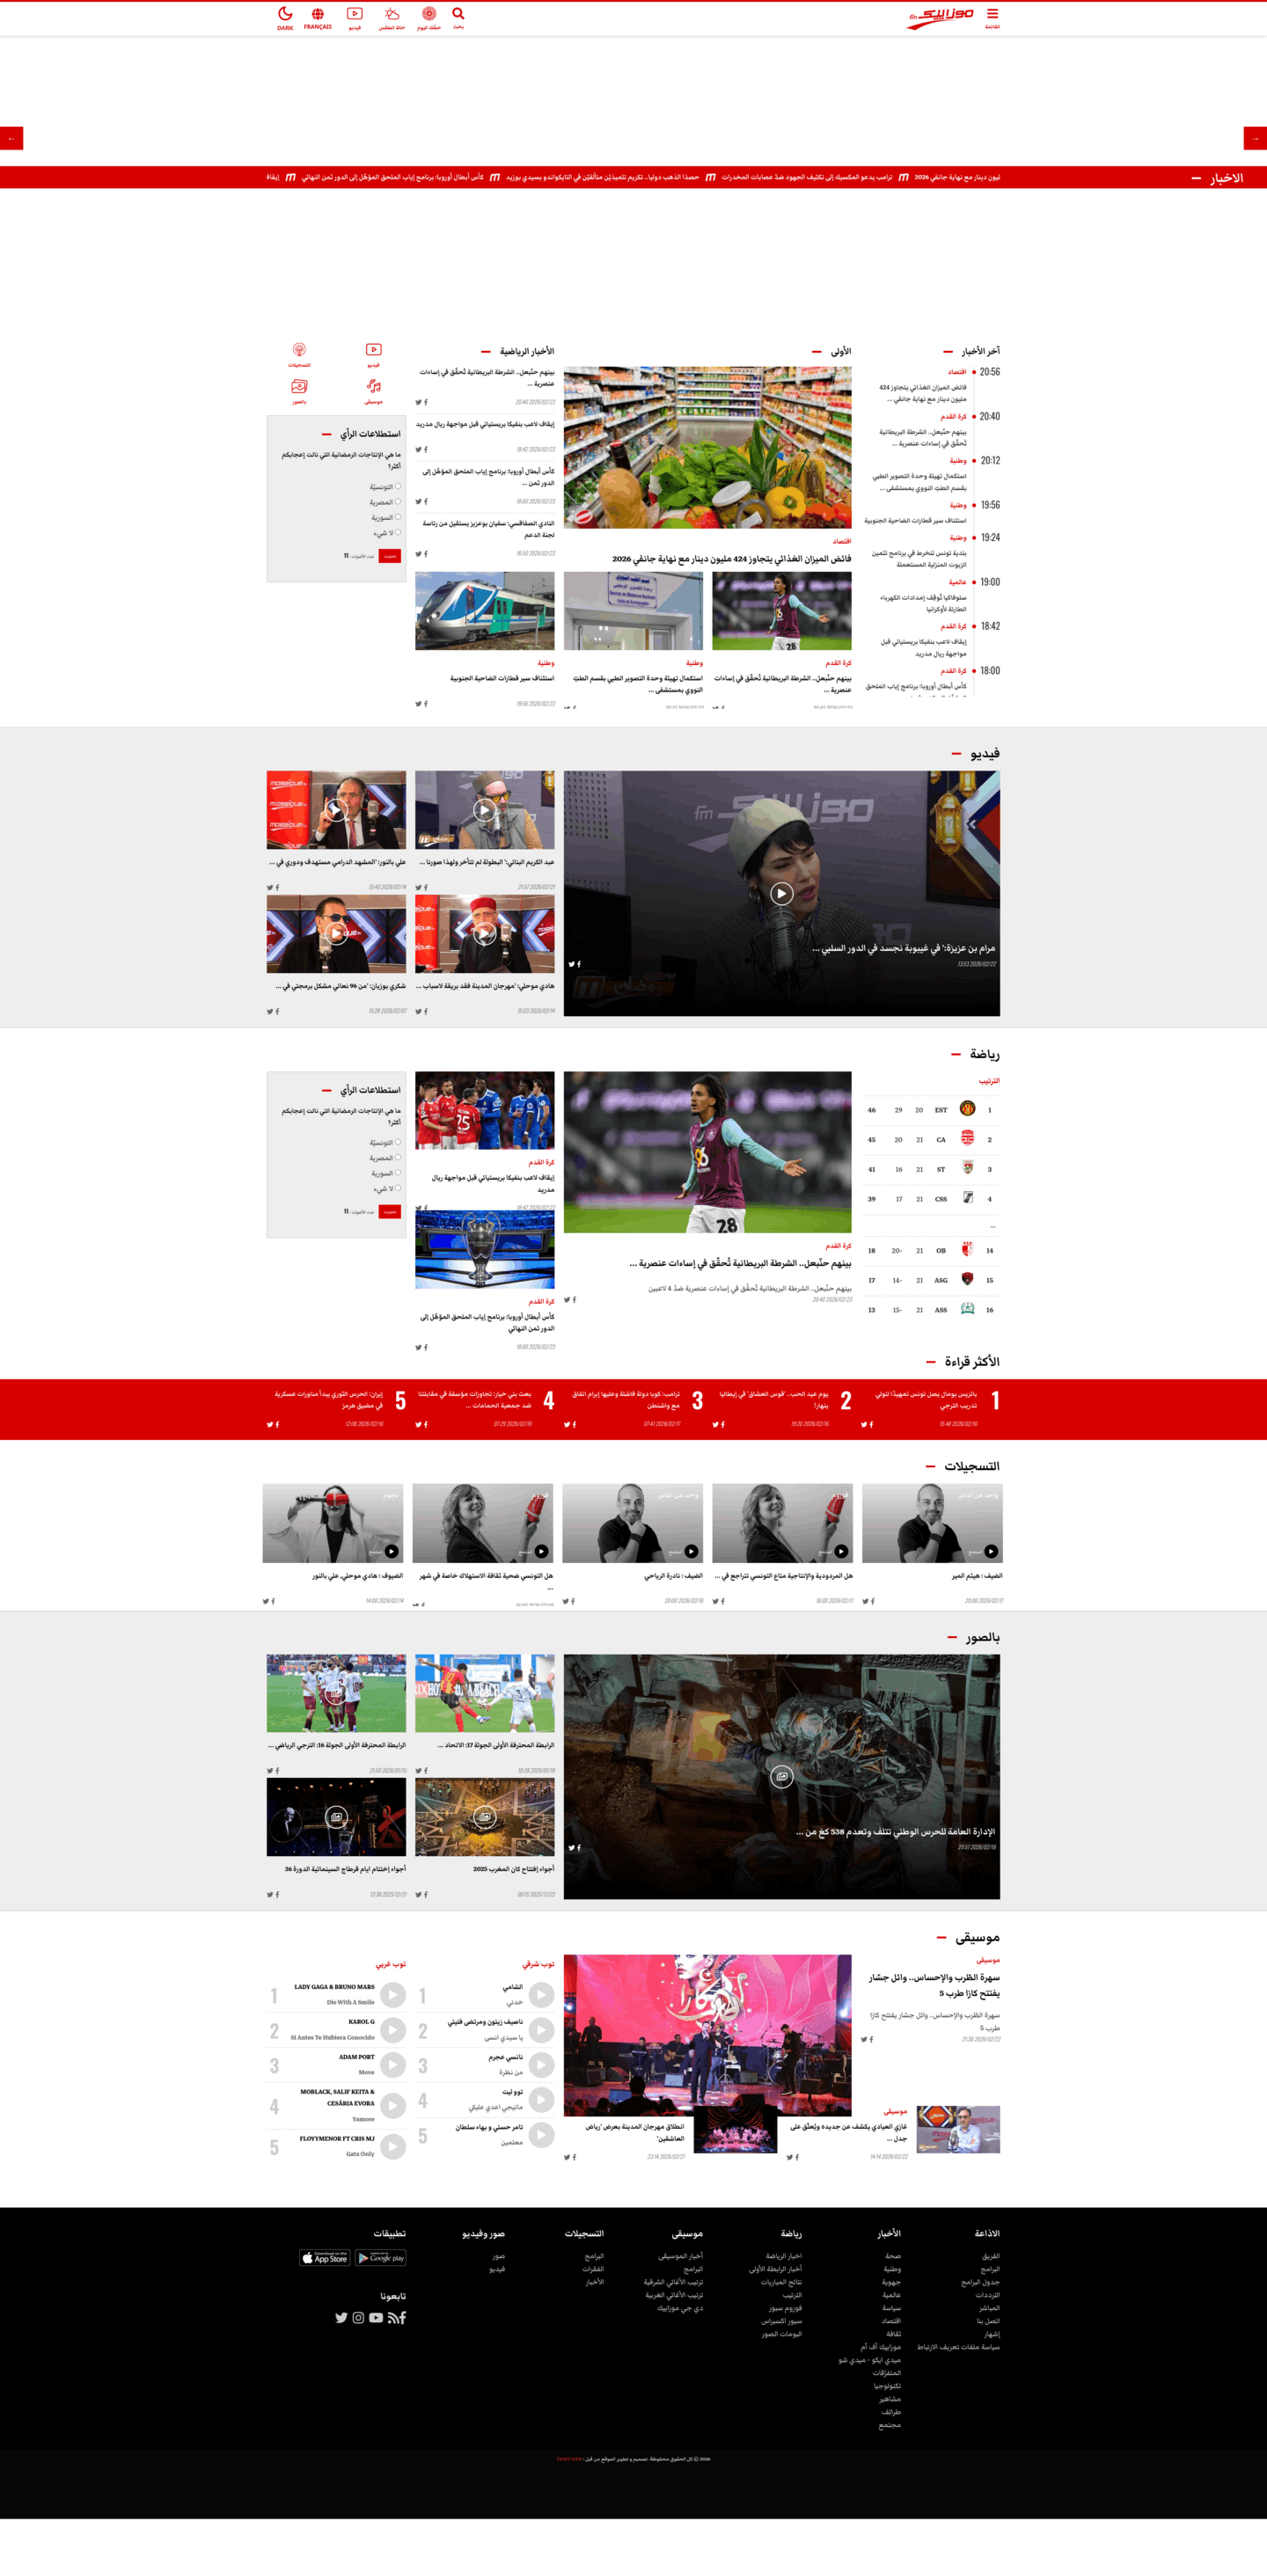Select التونسيّة radio option in the top poll
Image resolution: width=1267 pixels, height=2551 pixels.
click(x=399, y=486)
